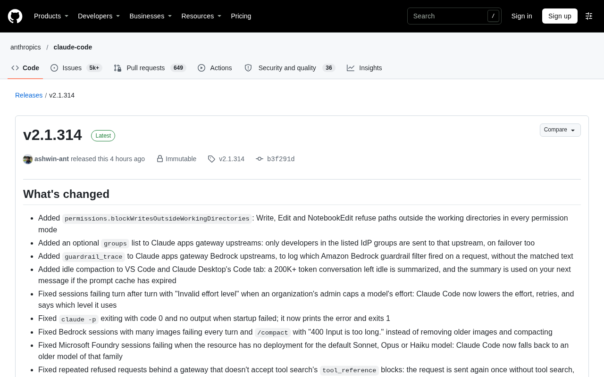Image resolution: width=604 pixels, height=377 pixels.
Task: Switch to the Issues tab
Action: pos(76,68)
